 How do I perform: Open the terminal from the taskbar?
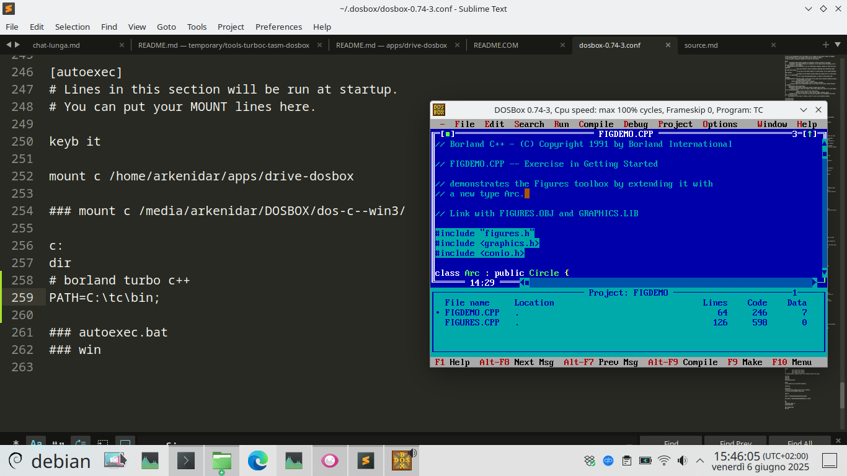click(x=186, y=461)
